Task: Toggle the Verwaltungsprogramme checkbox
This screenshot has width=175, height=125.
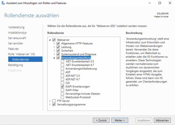Action: click(x=54, y=105)
